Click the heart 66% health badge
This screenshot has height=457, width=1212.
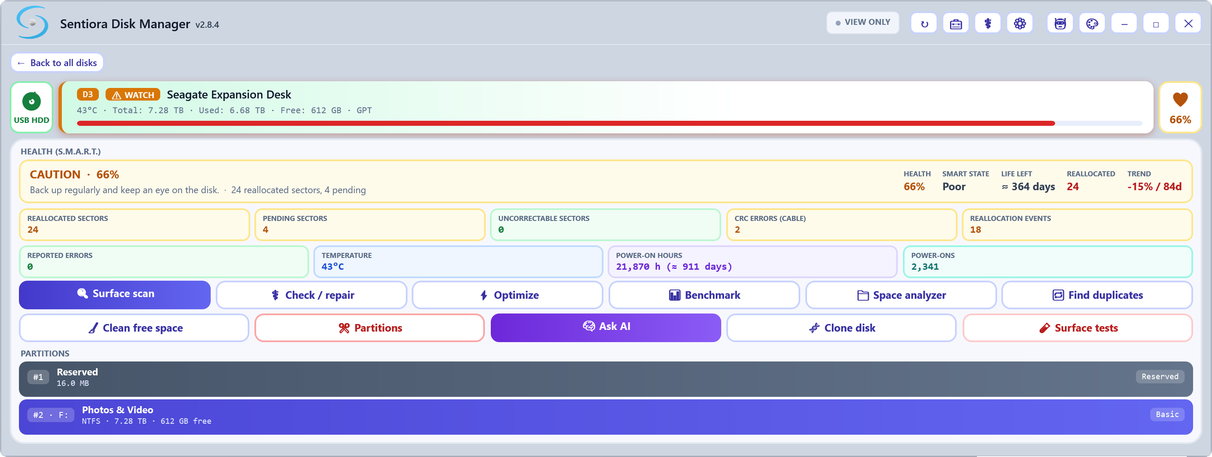point(1180,107)
